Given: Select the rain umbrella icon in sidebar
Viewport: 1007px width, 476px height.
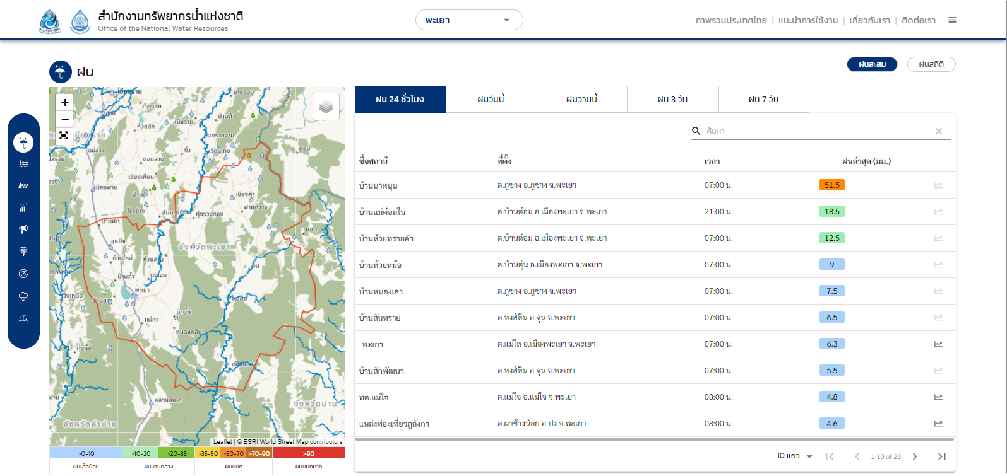Looking at the screenshot, I should [23, 142].
